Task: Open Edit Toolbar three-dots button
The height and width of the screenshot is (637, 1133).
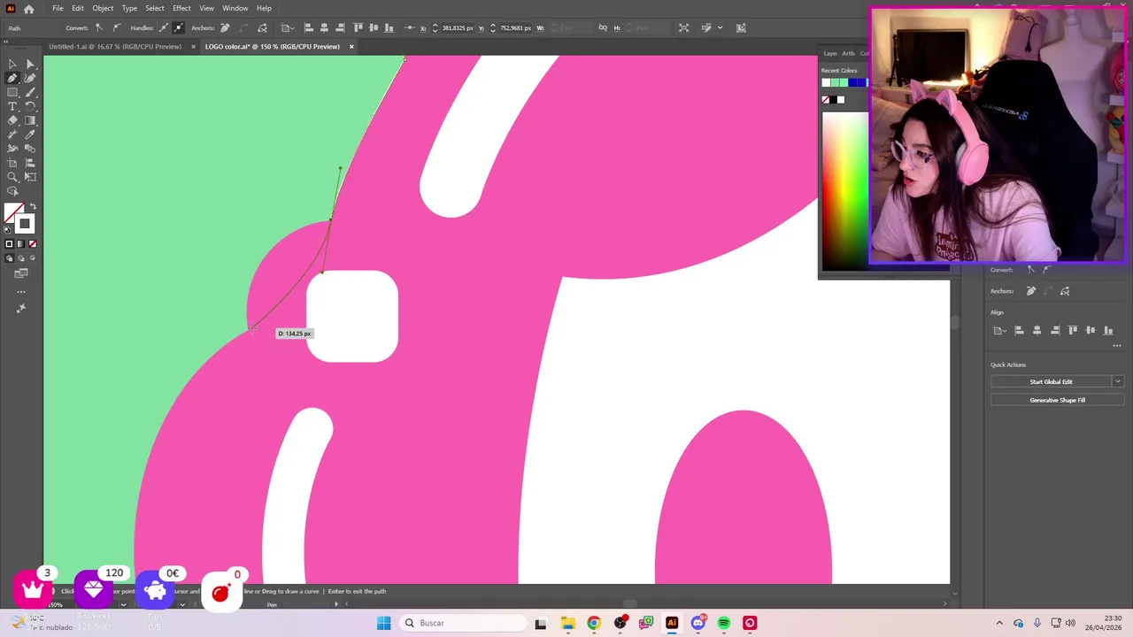Action: (21, 291)
